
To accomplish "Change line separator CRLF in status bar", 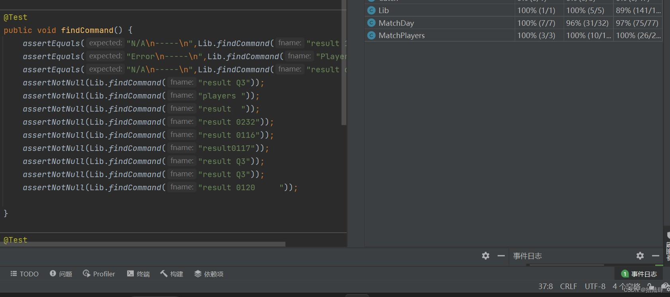I will 568,286.
